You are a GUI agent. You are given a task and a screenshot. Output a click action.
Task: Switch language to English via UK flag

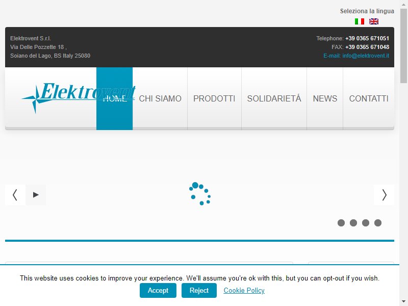tap(374, 21)
